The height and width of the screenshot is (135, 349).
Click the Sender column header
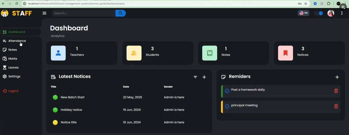168,87
